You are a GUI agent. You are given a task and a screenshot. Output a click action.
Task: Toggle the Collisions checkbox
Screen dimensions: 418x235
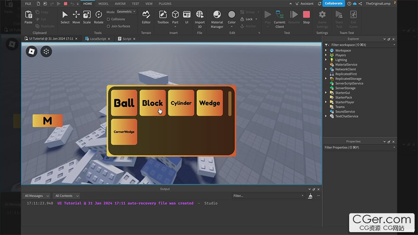[108, 19]
